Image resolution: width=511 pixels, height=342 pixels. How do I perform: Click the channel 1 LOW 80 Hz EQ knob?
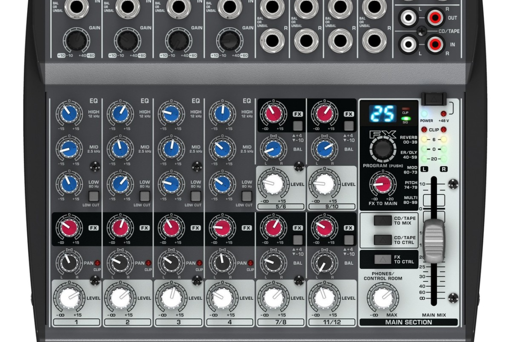point(69,184)
